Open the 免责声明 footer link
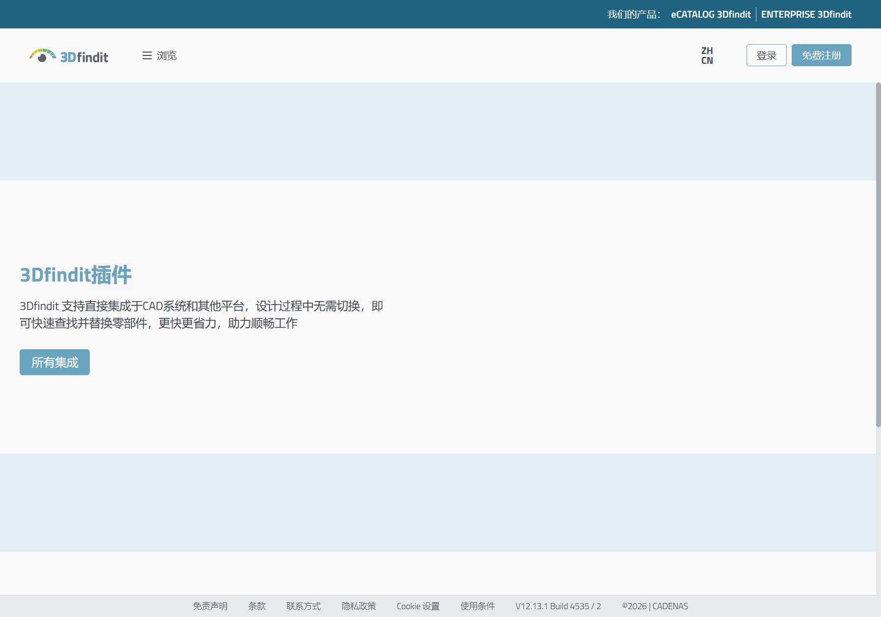The image size is (881, 617). 210,606
